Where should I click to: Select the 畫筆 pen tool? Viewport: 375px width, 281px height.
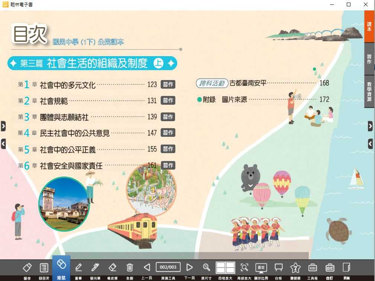coord(78,267)
